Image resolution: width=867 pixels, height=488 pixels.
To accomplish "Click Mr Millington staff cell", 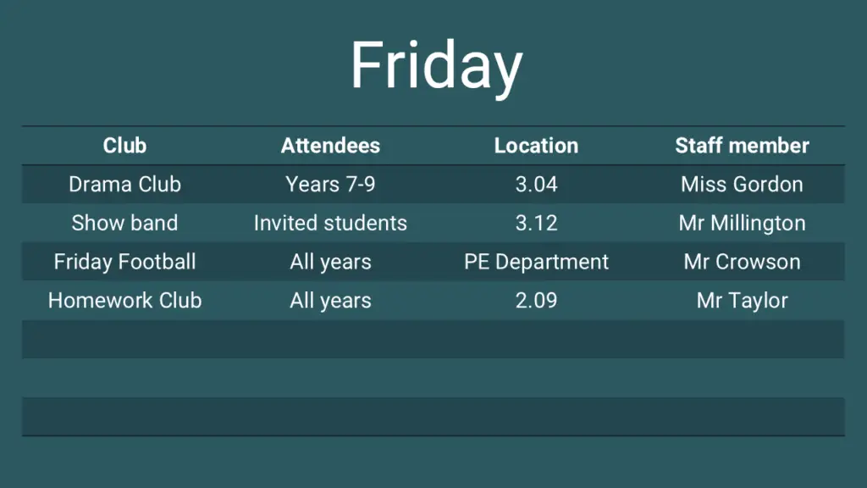I will [x=742, y=223].
